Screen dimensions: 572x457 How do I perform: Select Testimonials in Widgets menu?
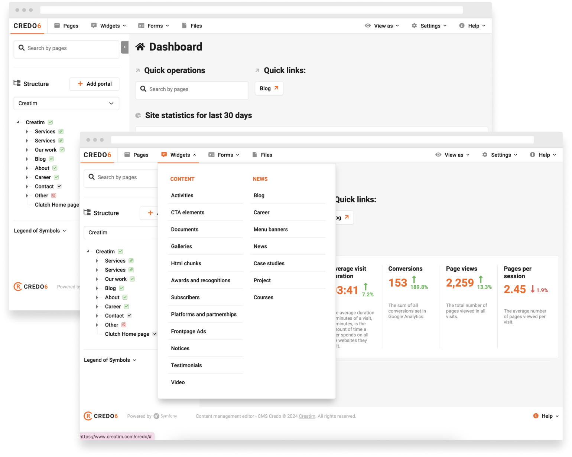(205, 365)
